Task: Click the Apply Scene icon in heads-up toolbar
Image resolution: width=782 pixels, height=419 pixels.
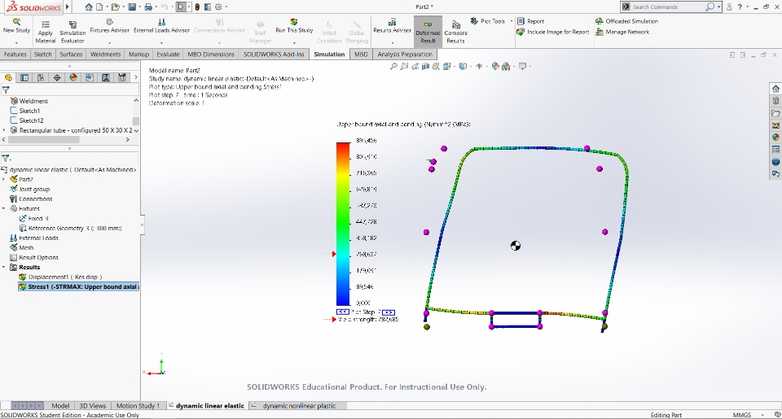Action: pos(506,66)
